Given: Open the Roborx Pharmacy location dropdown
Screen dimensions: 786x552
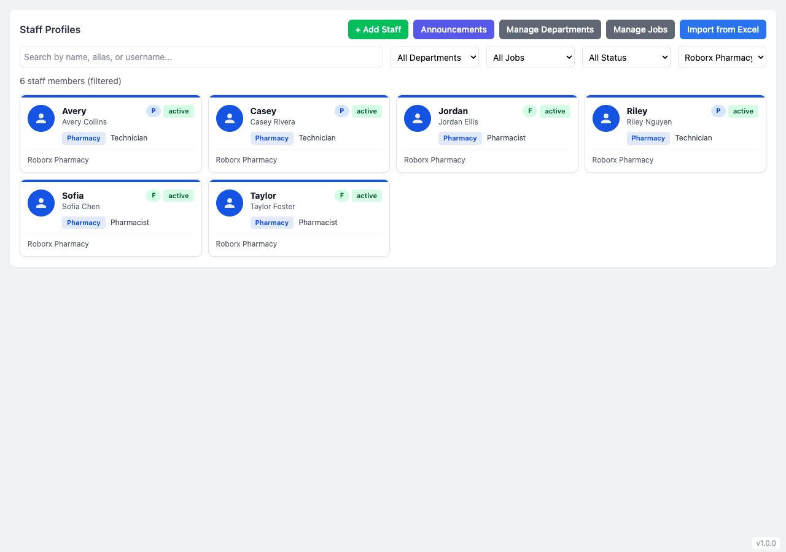Looking at the screenshot, I should [722, 57].
